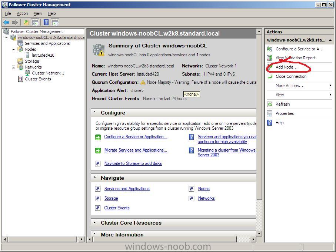Viewport: 336px width, 252px height.
Task: Open the Help menu in menu bar
Action: tap(51, 13)
